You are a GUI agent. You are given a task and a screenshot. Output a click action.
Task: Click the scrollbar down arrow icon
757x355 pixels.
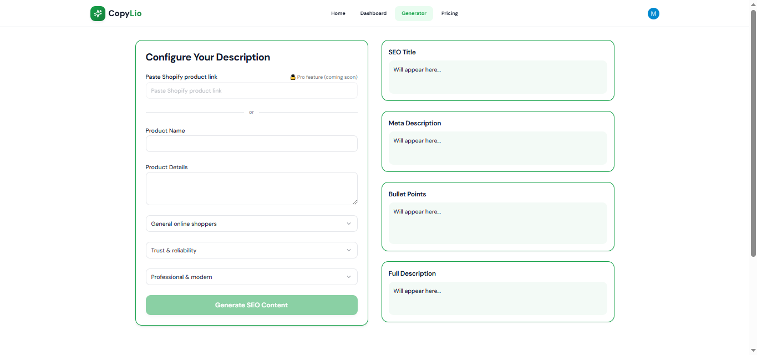pos(753,351)
